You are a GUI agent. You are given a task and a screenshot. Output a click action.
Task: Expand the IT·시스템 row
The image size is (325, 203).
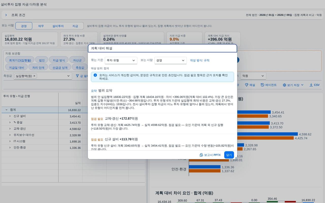pos(10,141)
